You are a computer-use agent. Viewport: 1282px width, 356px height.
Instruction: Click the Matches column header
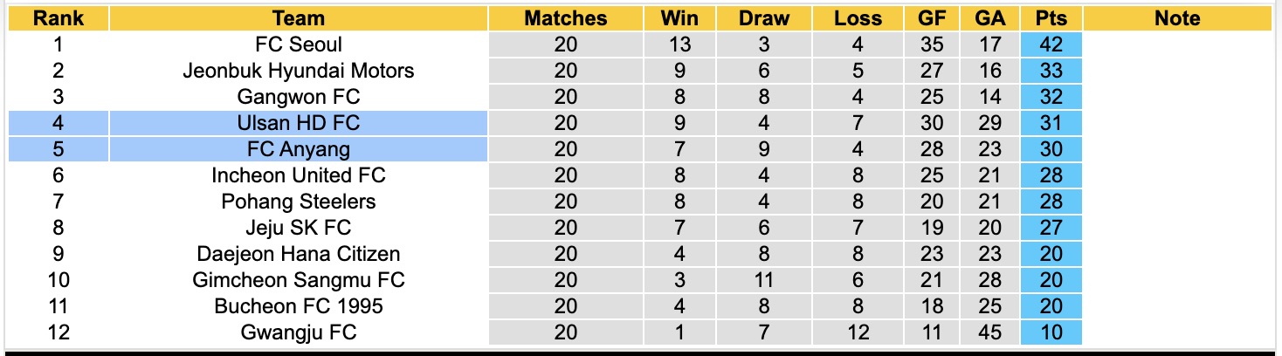tap(565, 18)
